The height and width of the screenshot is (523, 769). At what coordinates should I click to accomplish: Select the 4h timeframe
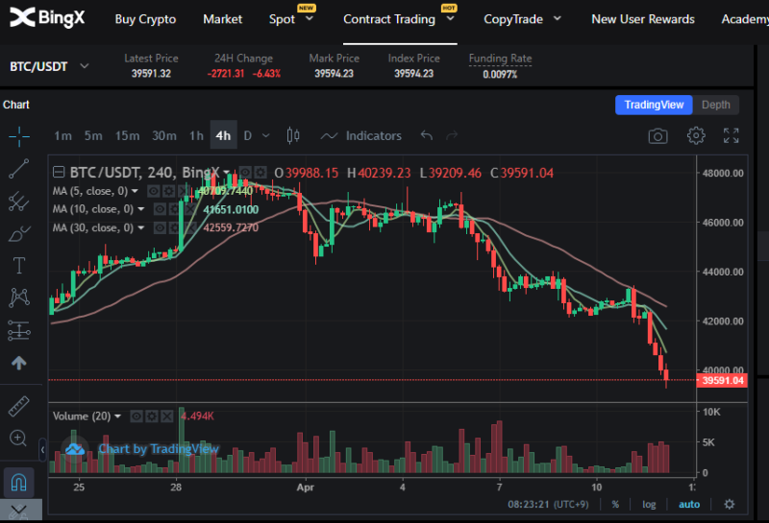223,135
